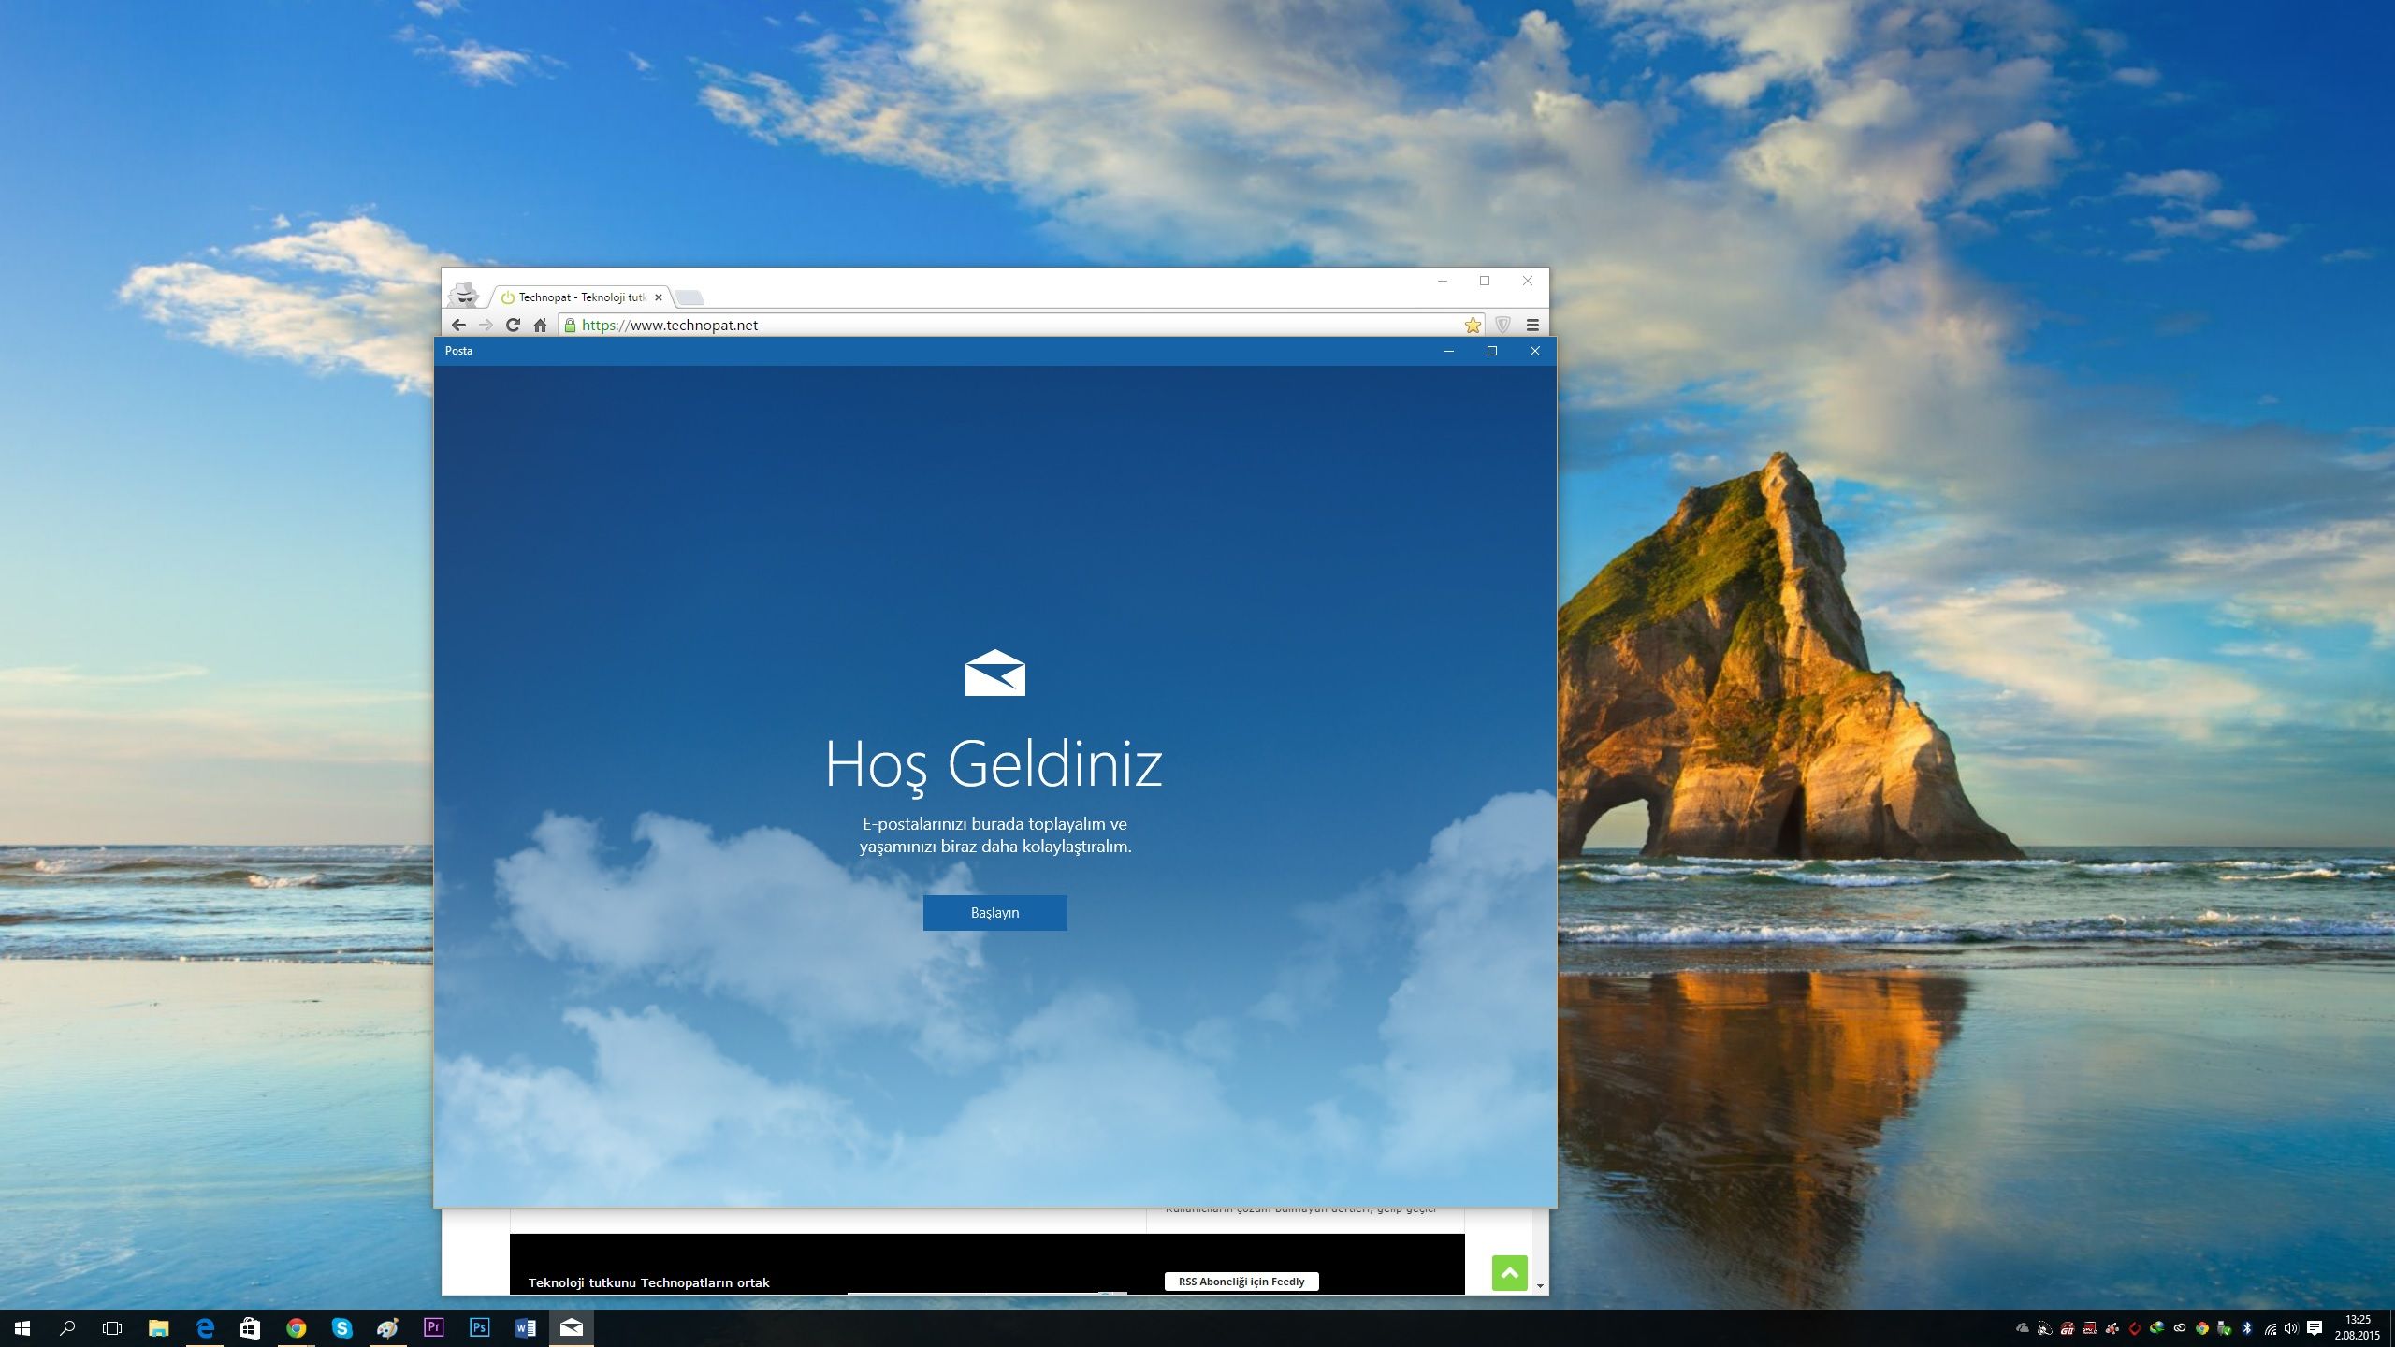
Task: Click Chrome's reload page button
Action: [x=513, y=325]
